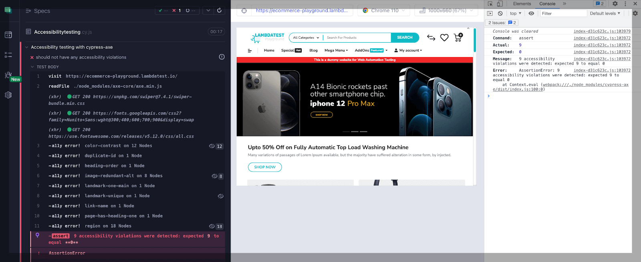This screenshot has height=262, width=641.
Task: Open DevTools three-dot customize menu
Action: (625, 4)
